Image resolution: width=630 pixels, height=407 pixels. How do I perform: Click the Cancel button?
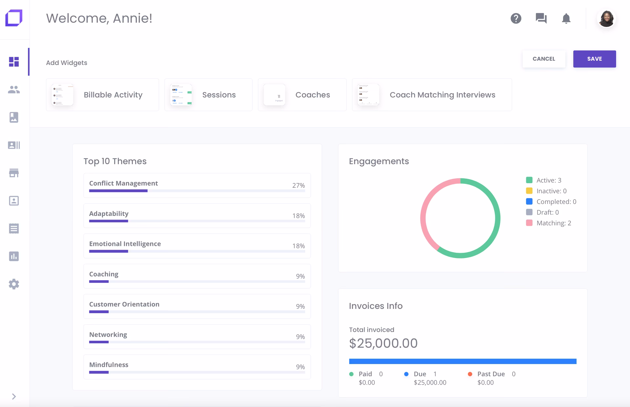(x=544, y=59)
